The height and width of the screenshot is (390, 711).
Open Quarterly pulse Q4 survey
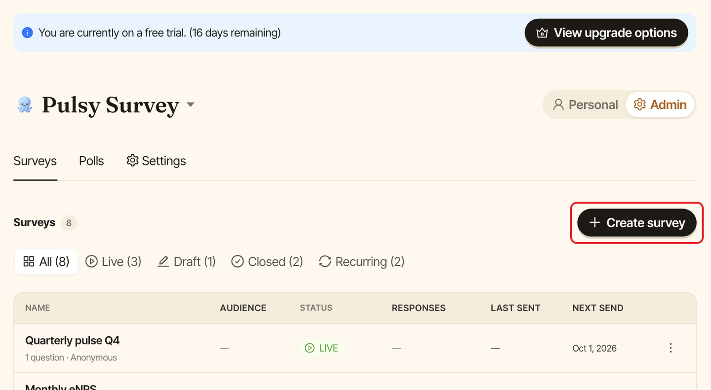click(x=73, y=341)
